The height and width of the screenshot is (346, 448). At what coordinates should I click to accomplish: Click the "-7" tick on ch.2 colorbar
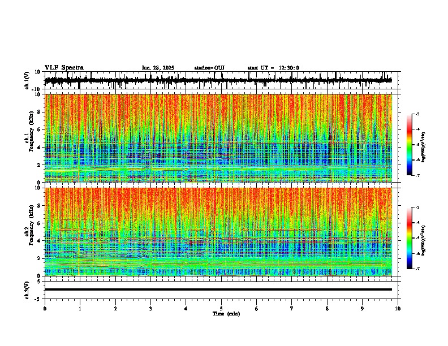pos(417,269)
